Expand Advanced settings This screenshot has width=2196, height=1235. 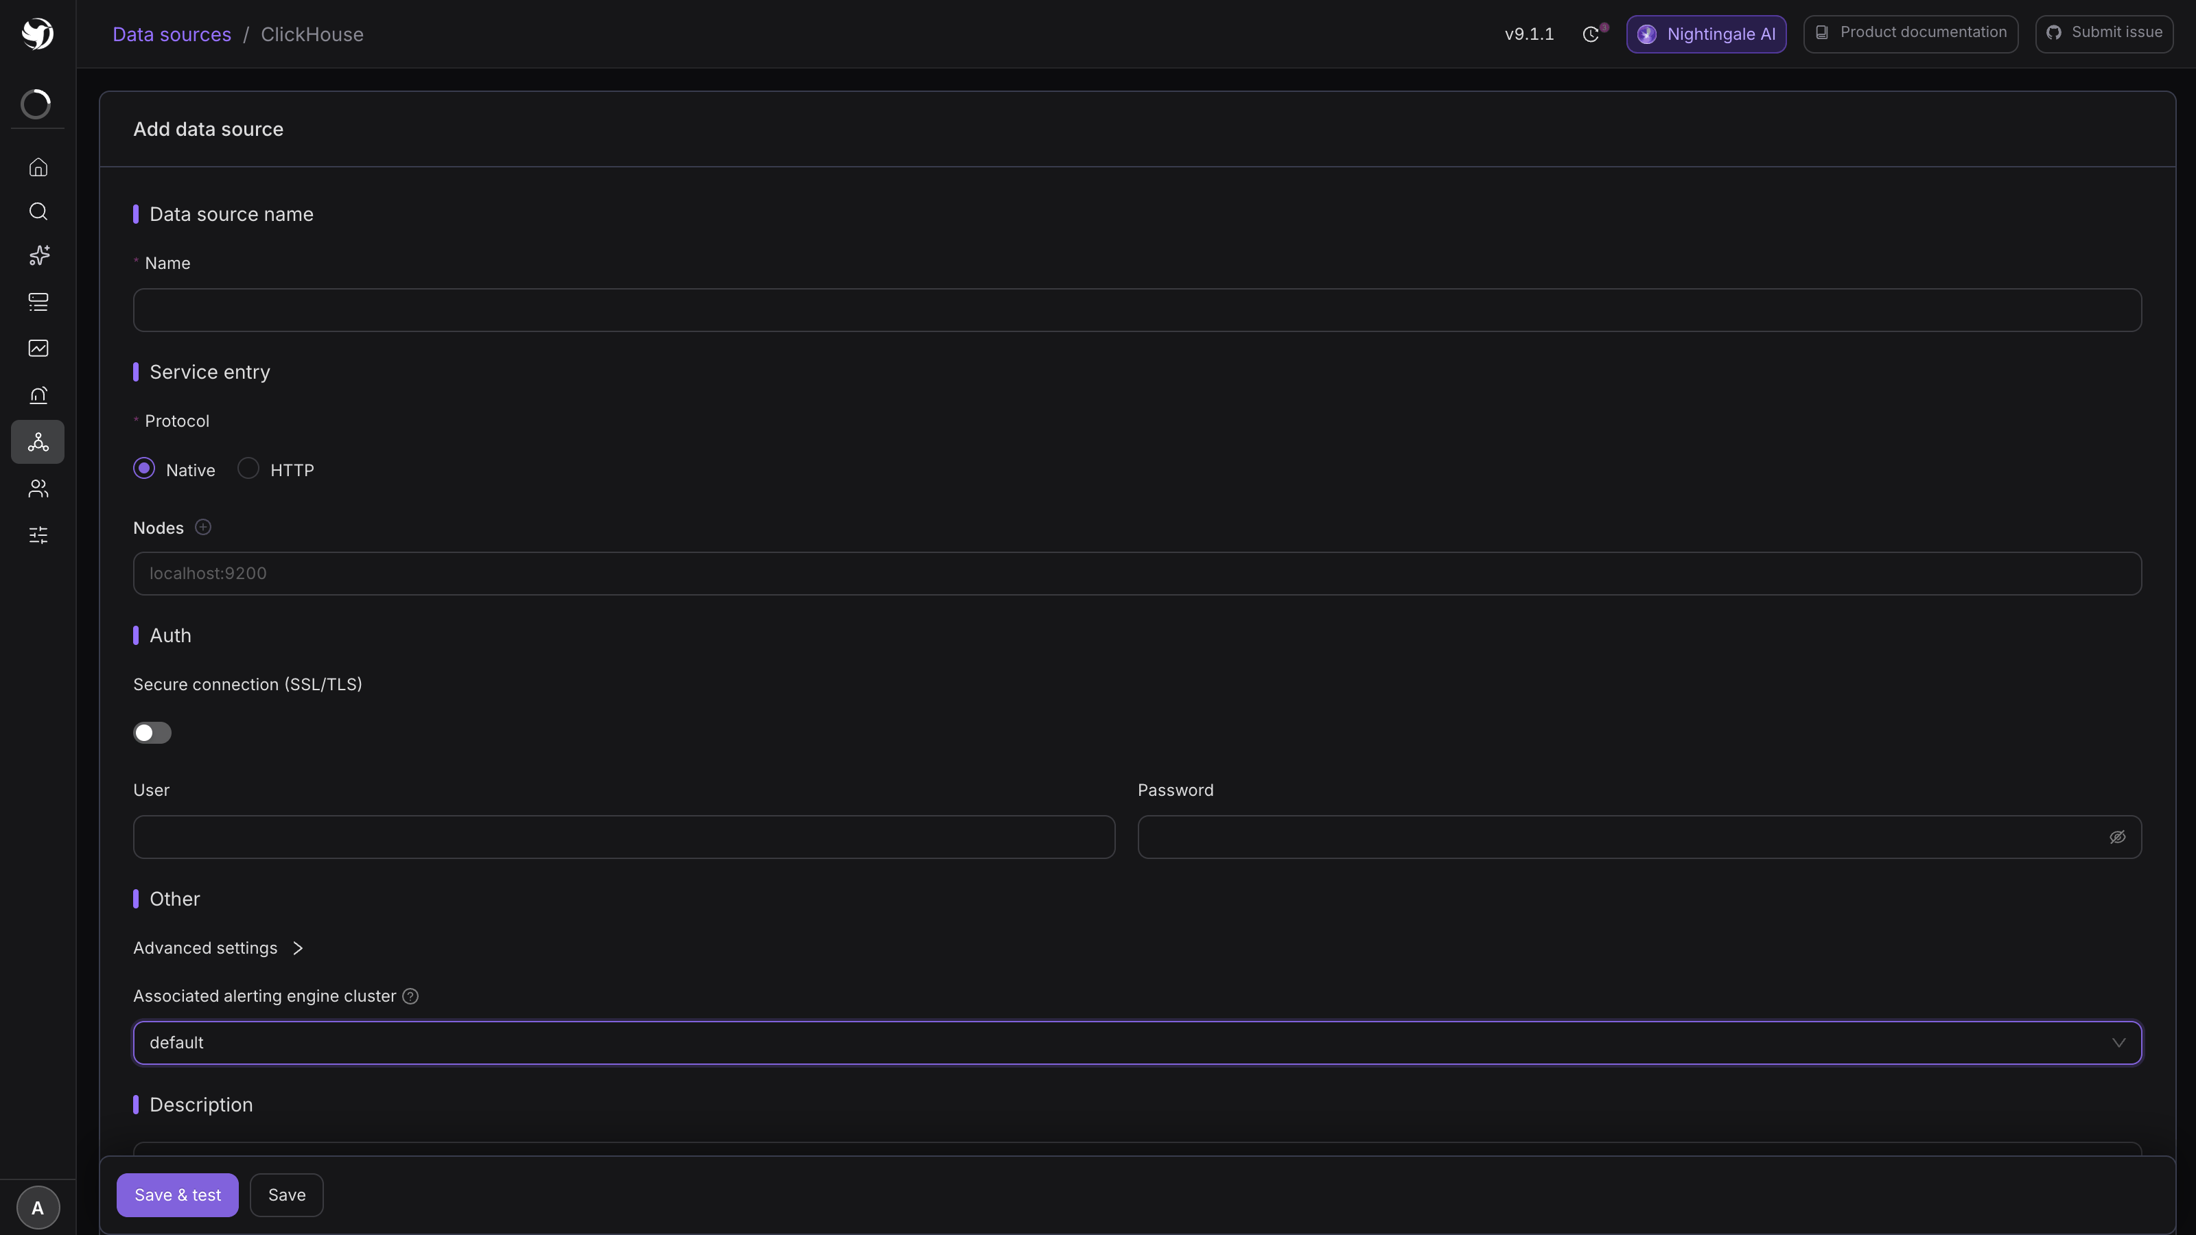pos(218,948)
